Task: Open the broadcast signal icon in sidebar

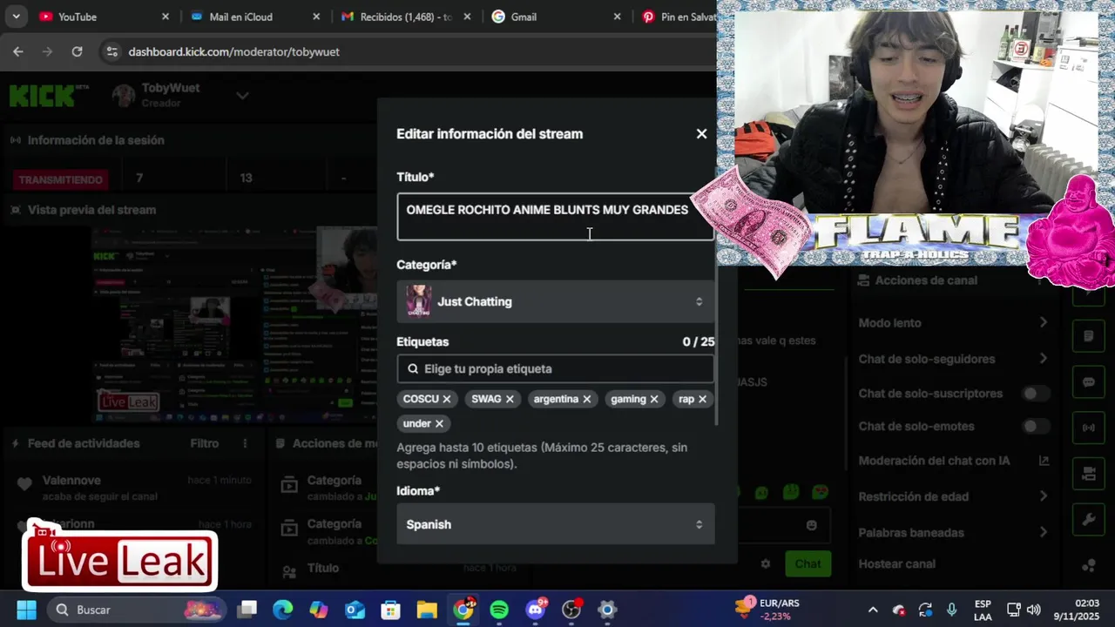Action: tap(1089, 428)
